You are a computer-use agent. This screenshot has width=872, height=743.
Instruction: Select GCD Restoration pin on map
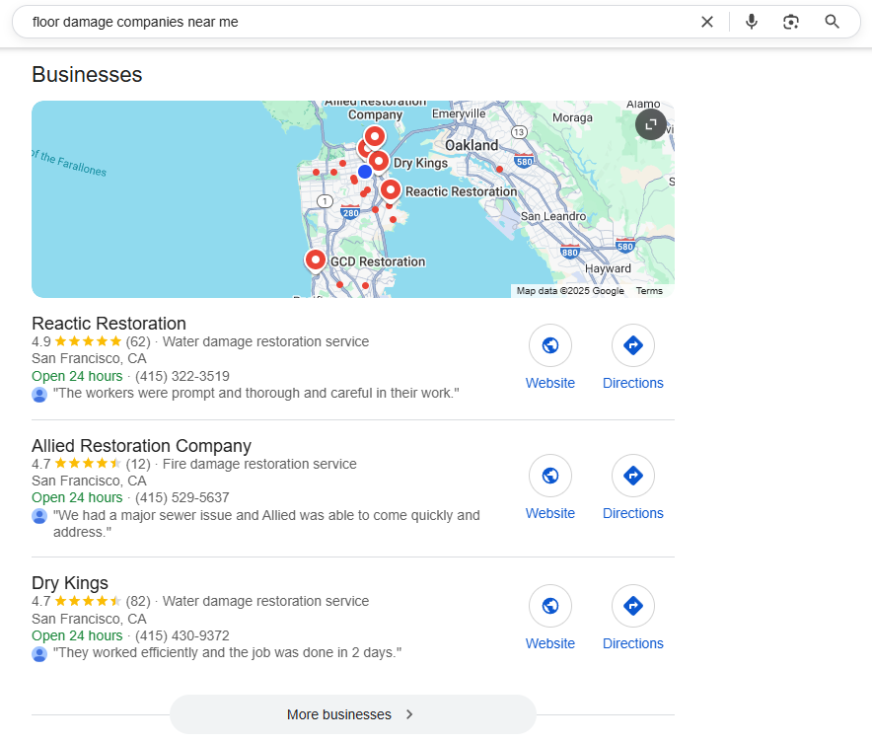tap(316, 260)
